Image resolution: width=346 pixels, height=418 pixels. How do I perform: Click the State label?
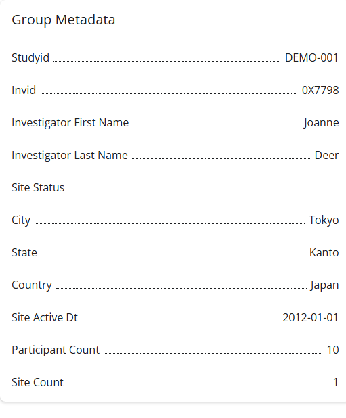click(x=24, y=253)
